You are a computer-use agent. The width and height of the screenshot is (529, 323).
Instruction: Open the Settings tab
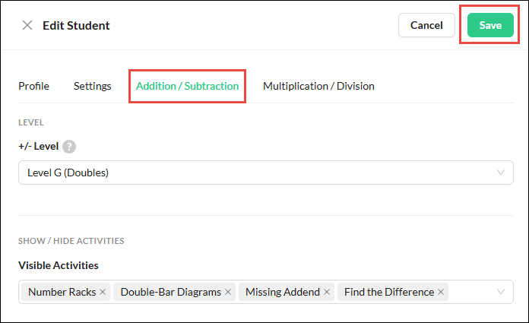point(93,86)
